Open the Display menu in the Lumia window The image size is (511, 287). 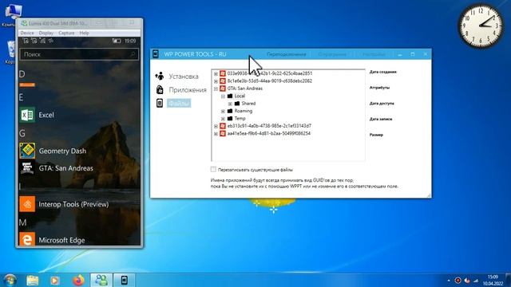pyautogui.click(x=46, y=33)
